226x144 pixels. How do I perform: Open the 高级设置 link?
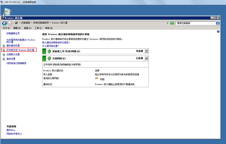coord(11,59)
